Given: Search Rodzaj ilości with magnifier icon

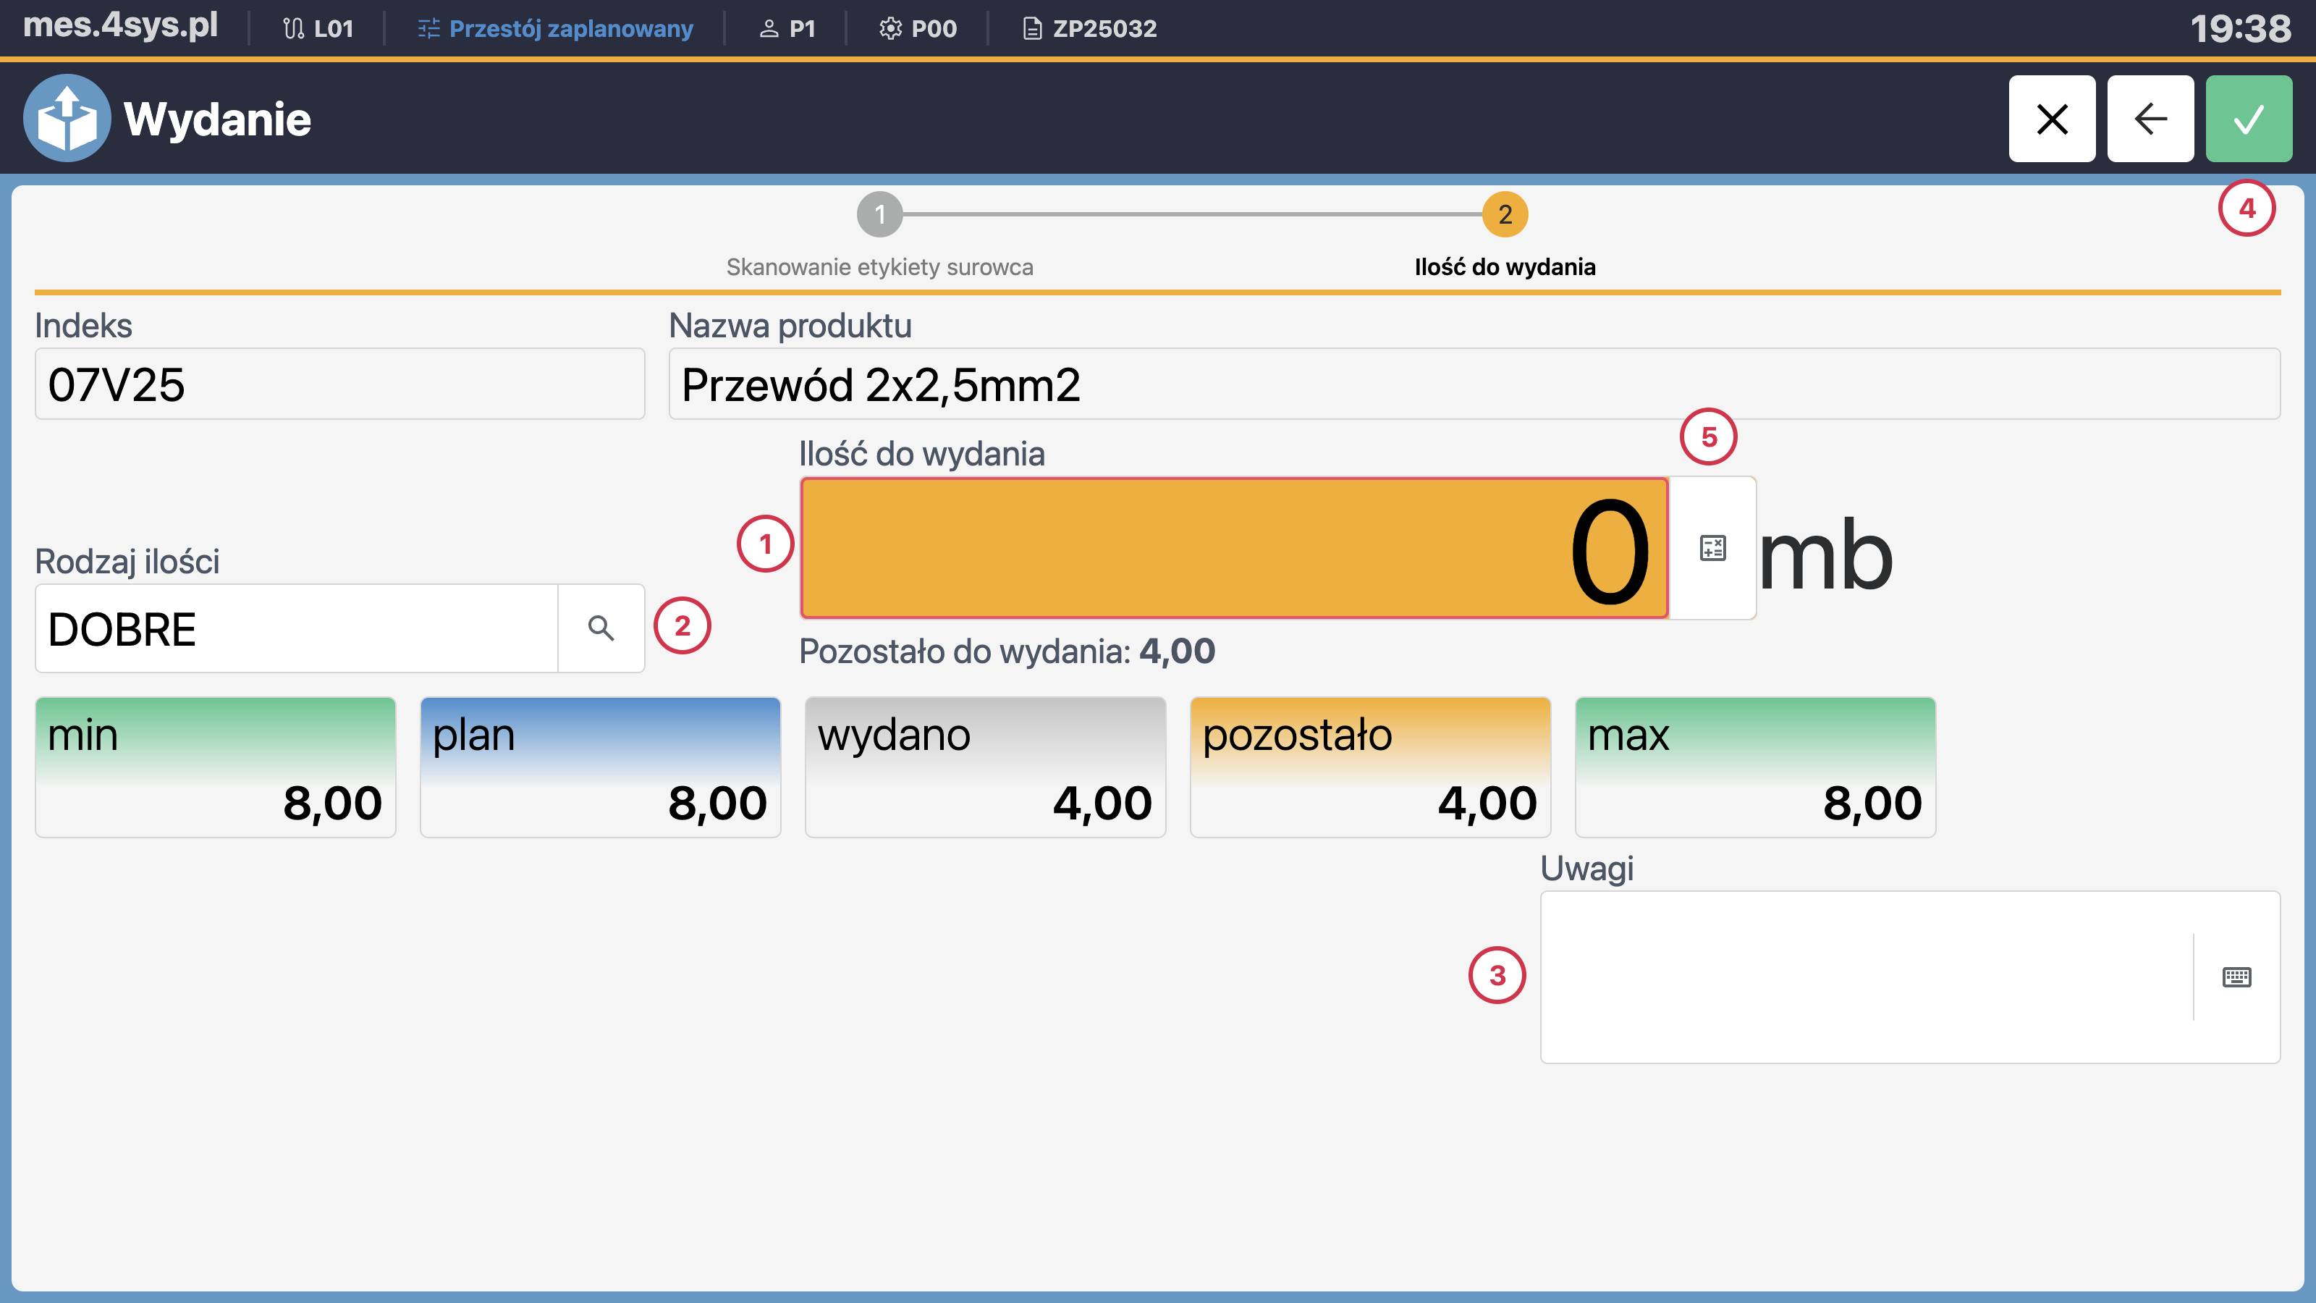Looking at the screenshot, I should tap(601, 628).
